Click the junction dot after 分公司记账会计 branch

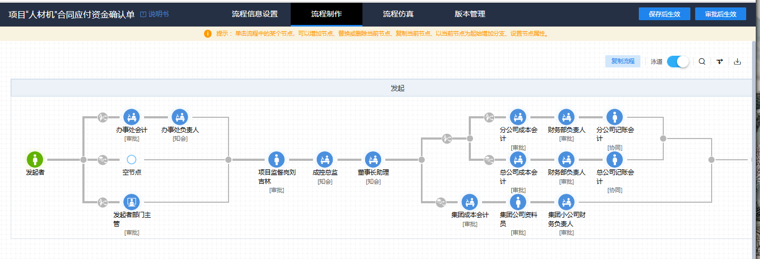(x=663, y=138)
